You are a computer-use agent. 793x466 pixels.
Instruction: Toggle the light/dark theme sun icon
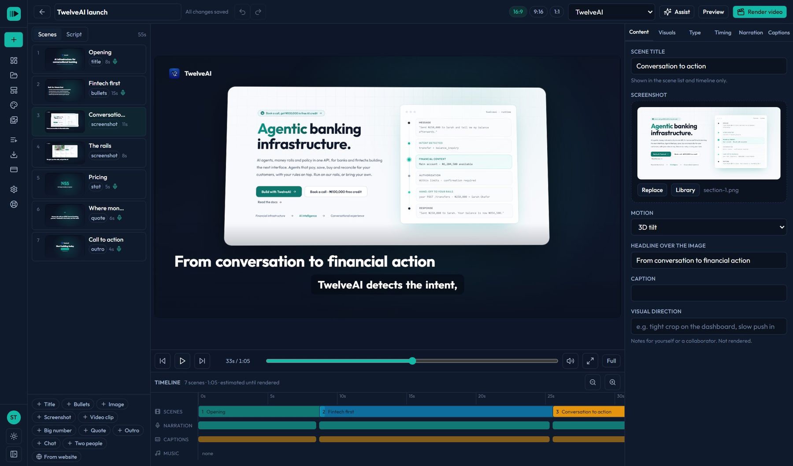(x=14, y=436)
